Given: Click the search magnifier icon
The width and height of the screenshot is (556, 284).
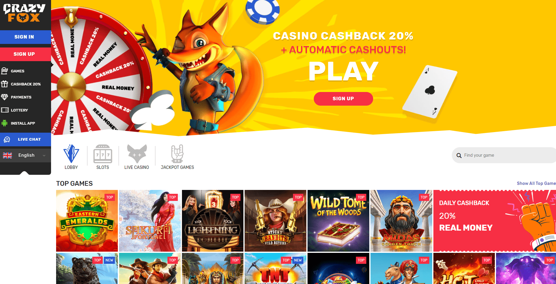Looking at the screenshot, I should pyautogui.click(x=459, y=156).
